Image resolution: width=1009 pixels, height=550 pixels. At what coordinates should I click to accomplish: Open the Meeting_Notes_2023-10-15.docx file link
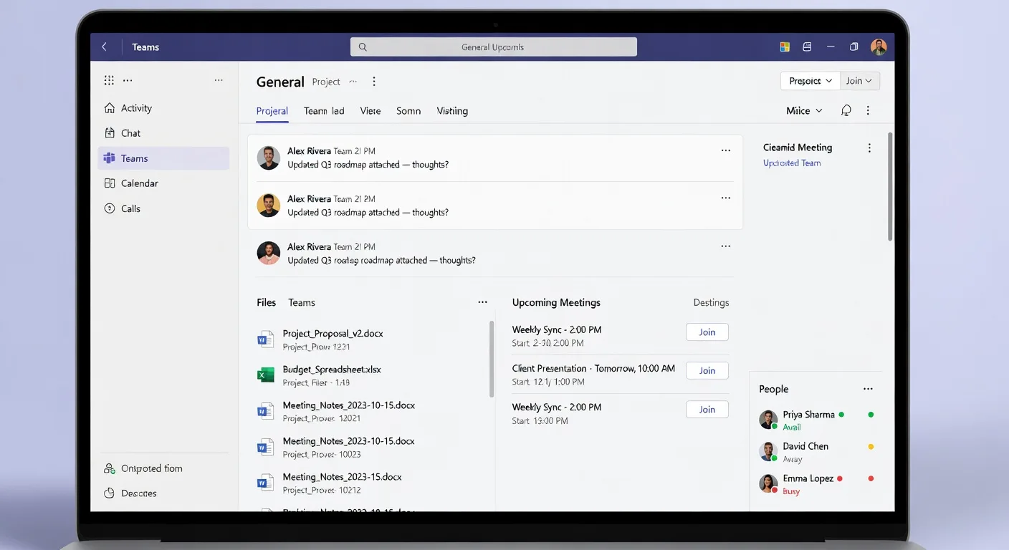click(x=349, y=405)
